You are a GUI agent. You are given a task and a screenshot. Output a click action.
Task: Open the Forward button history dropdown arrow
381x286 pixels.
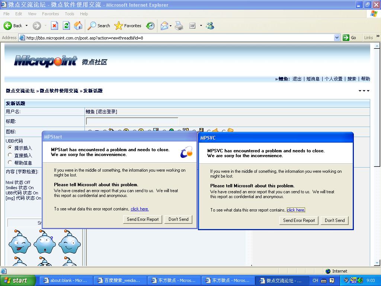coord(45,26)
